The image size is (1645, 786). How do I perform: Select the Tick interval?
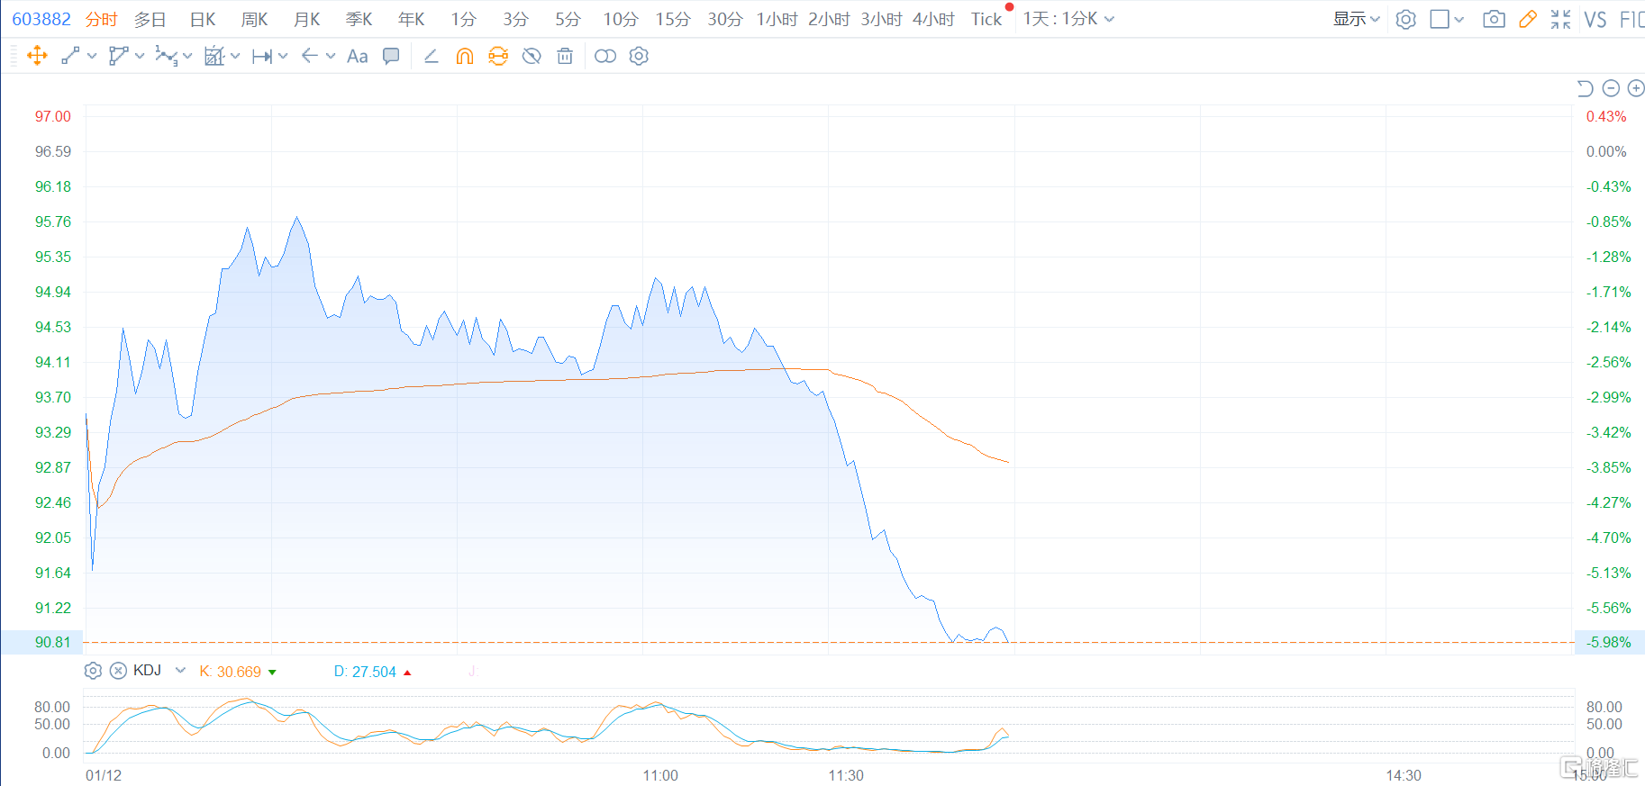pyautogui.click(x=986, y=19)
